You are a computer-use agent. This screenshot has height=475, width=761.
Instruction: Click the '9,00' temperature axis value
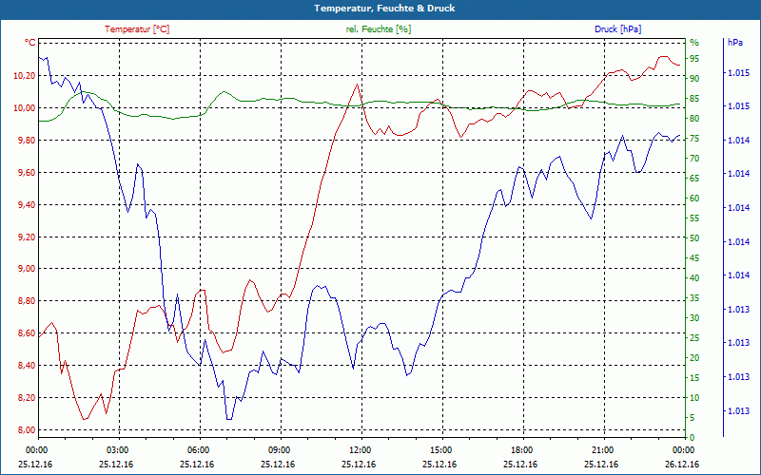click(x=29, y=269)
